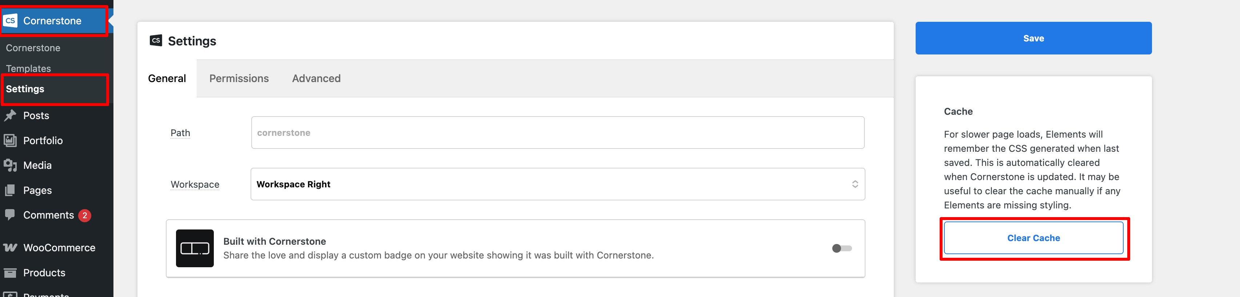Click the Pages icon in sidebar

pos(10,190)
